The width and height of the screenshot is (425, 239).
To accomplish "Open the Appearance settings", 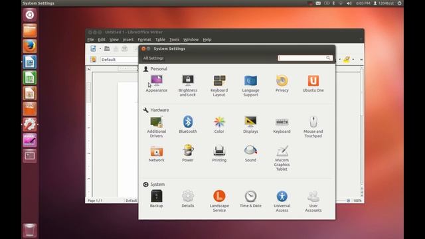I will [157, 84].
